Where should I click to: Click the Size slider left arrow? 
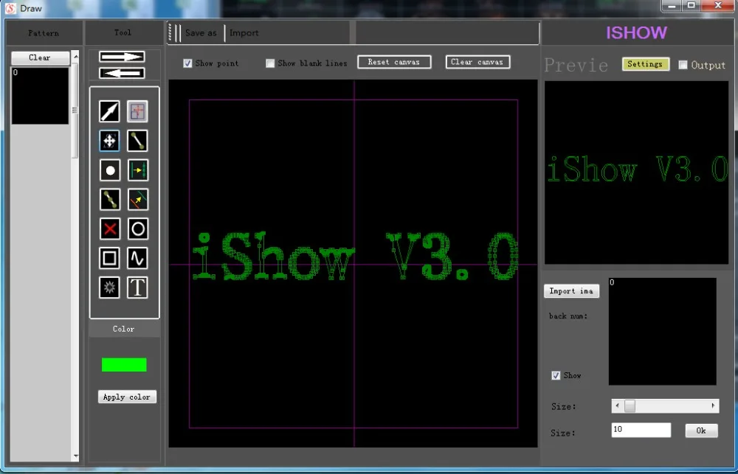[x=618, y=406]
